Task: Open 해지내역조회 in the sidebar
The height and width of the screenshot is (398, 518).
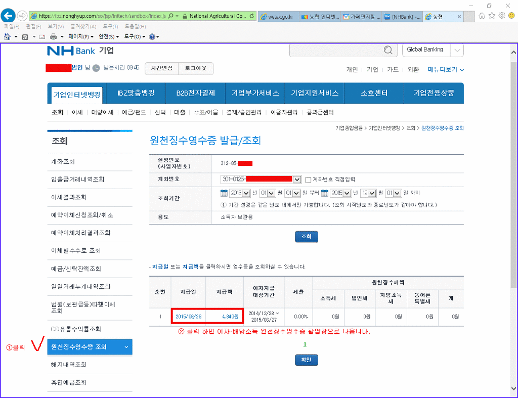Action: click(69, 365)
